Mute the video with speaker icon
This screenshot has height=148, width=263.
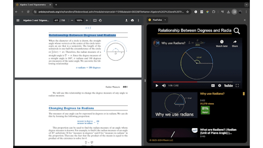tap(164, 85)
